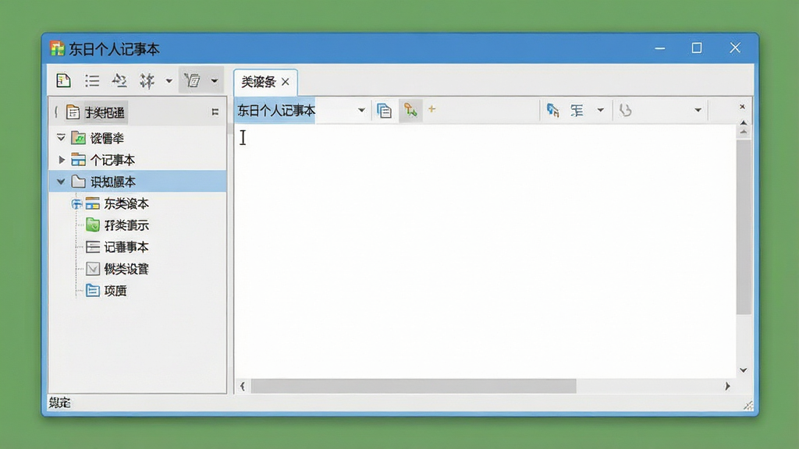Viewport: 799px width, 449px height.
Task: Click the vertical scrollbar thumb
Action: click(744, 227)
